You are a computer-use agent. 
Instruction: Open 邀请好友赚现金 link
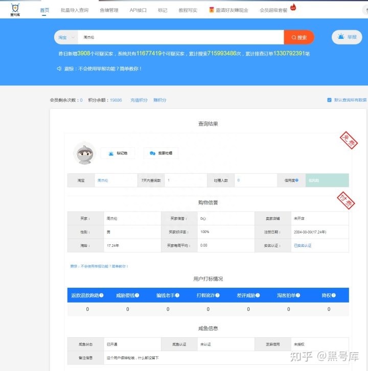(x=232, y=10)
